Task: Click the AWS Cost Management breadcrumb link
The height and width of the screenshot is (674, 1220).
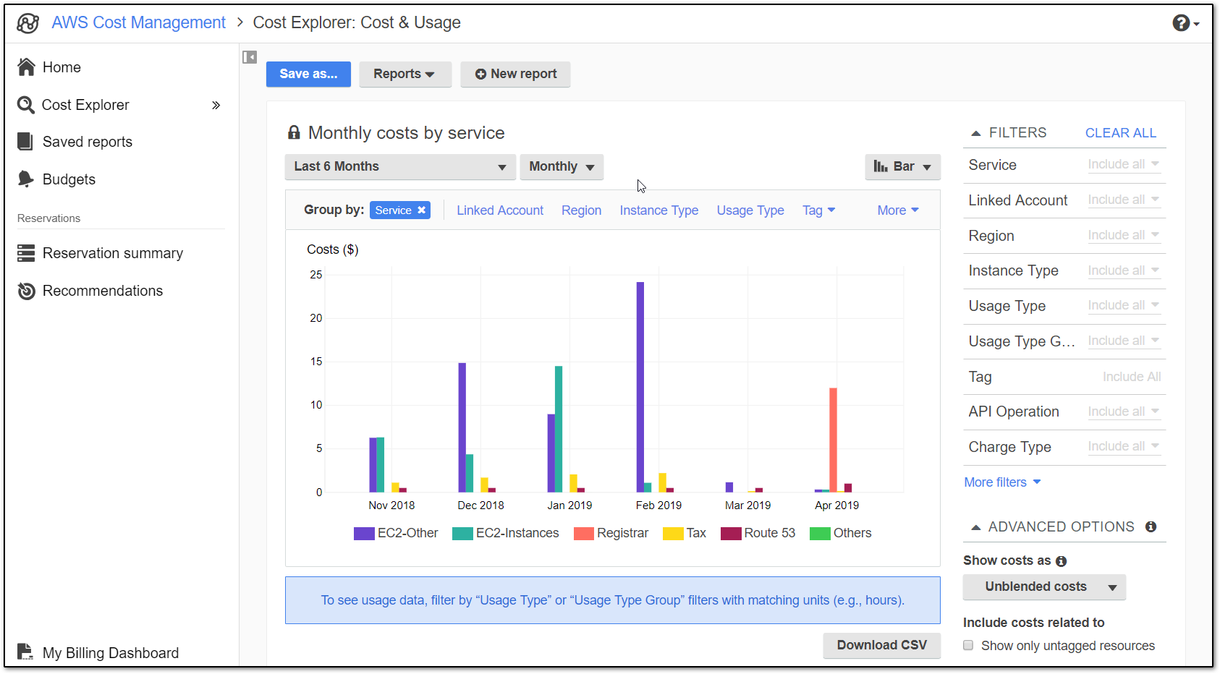Action: pos(139,22)
